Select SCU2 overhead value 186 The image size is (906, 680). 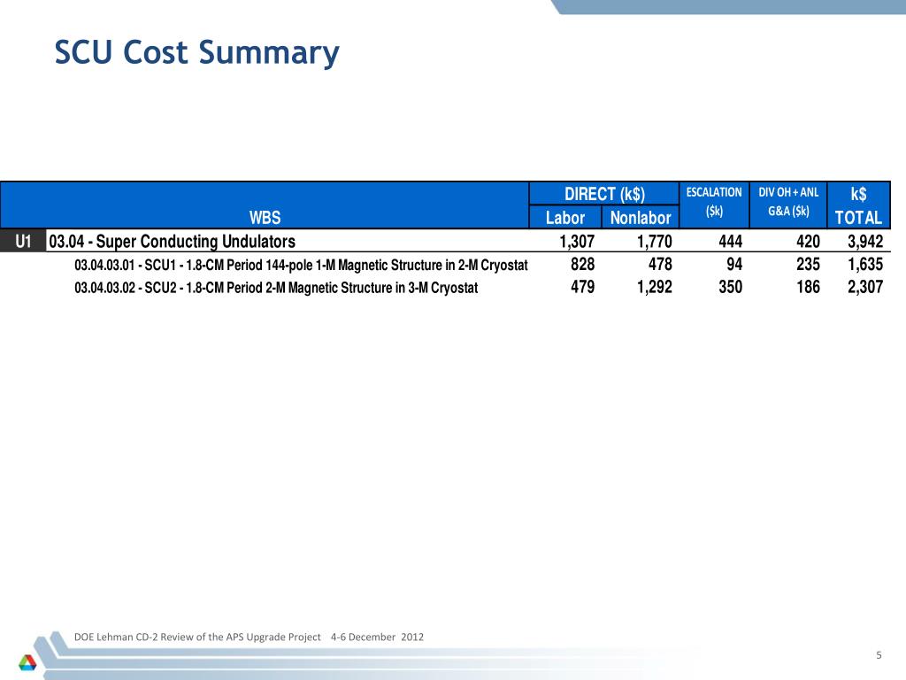pos(808,287)
